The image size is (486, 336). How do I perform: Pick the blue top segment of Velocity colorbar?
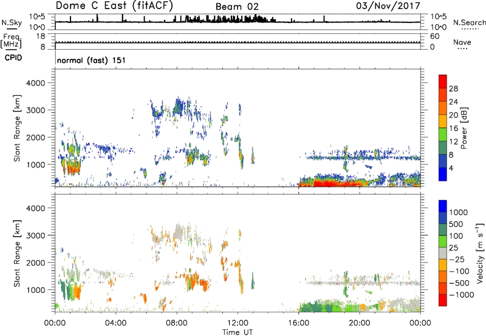pyautogui.click(x=443, y=206)
